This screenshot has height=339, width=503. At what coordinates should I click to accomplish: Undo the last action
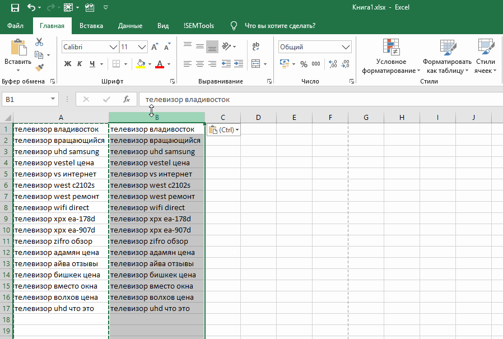[31, 7]
